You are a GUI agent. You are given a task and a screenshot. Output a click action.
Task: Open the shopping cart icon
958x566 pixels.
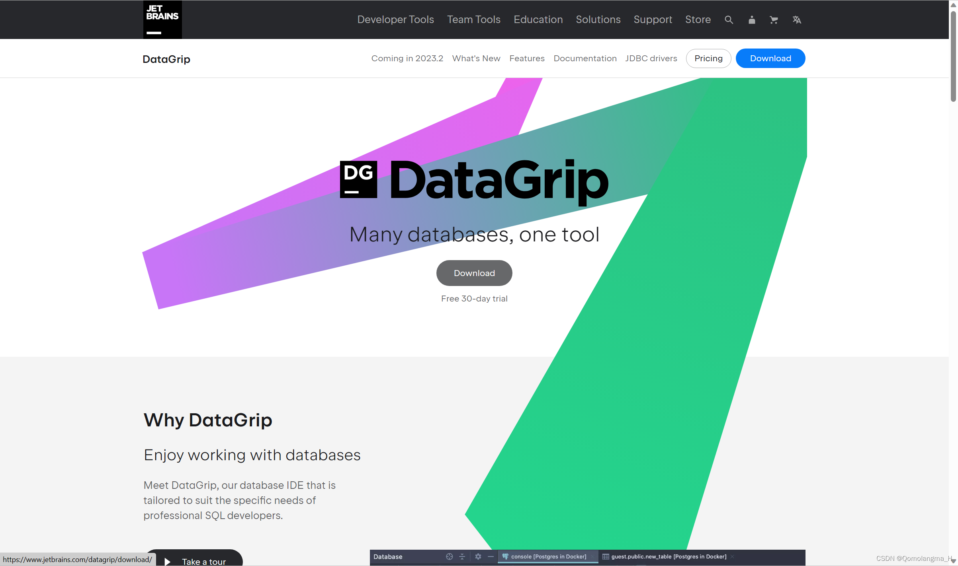[x=774, y=20]
